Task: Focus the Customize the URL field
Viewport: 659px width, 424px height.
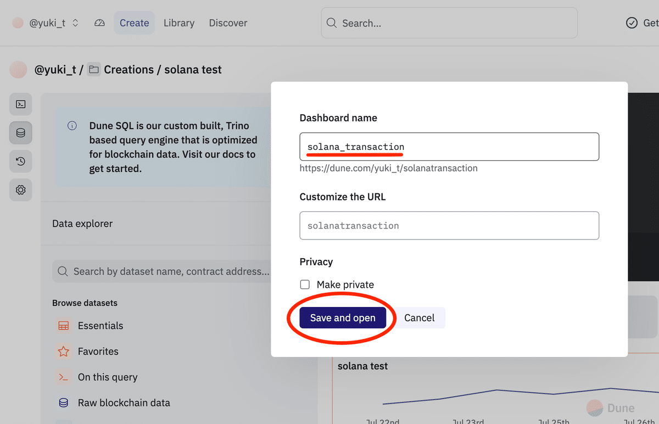Action: click(x=449, y=226)
